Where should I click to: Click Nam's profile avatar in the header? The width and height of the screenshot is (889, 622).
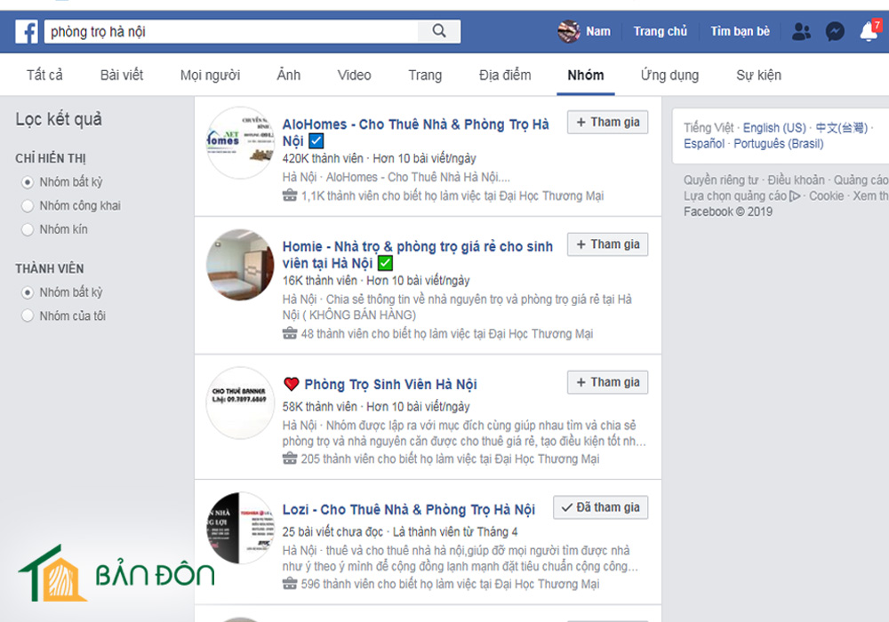click(x=569, y=31)
